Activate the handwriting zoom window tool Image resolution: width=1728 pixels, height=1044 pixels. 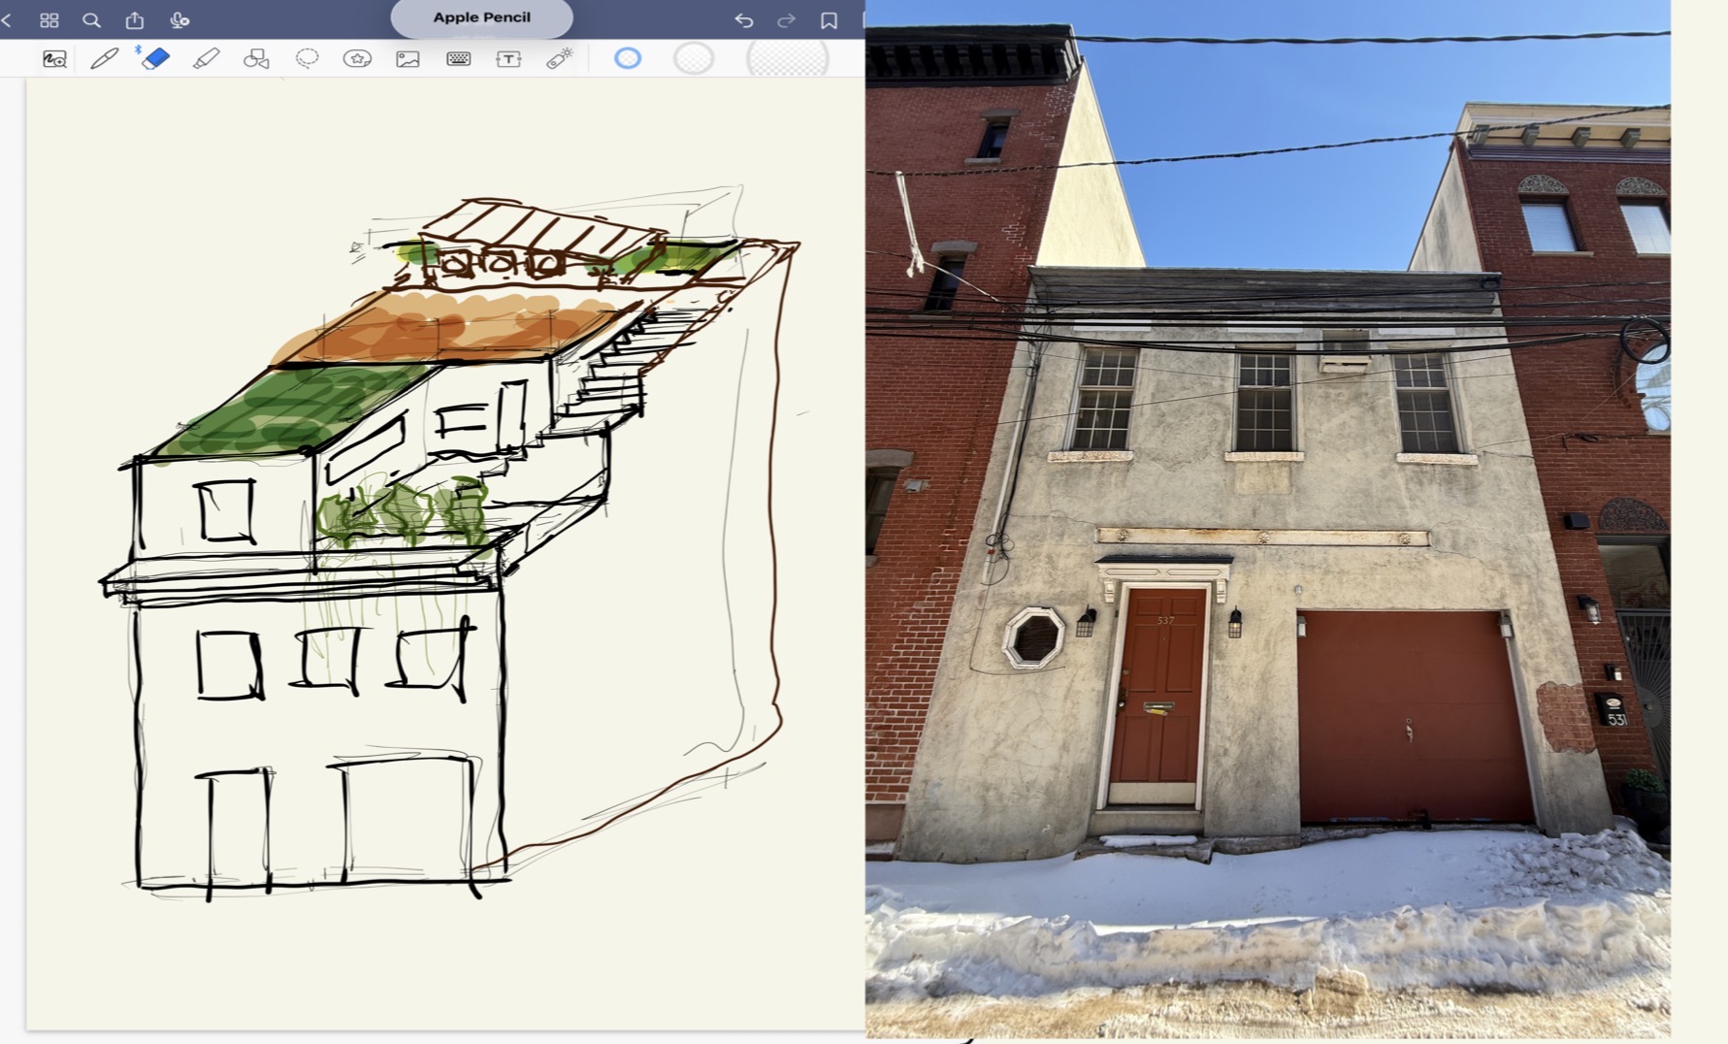pos(54,59)
